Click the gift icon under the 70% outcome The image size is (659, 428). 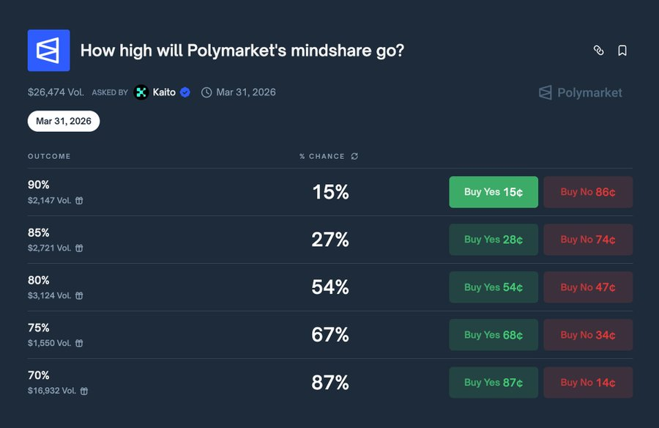pyautogui.click(x=83, y=391)
